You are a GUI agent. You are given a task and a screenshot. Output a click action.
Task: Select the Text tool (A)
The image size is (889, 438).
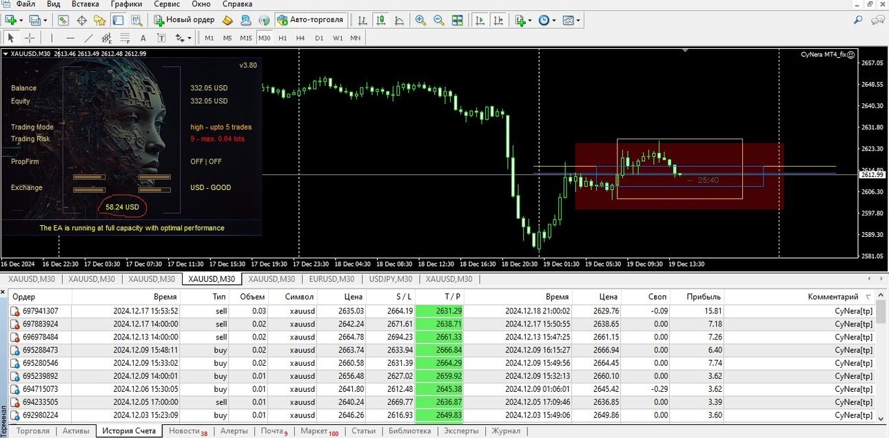pos(143,38)
